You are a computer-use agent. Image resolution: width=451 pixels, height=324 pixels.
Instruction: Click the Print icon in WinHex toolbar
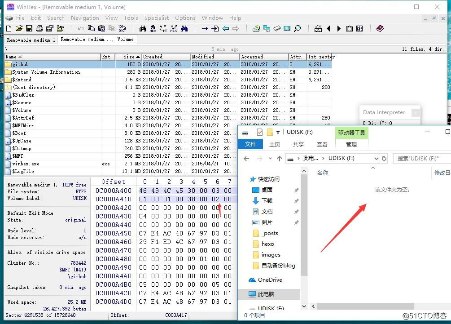pos(39,28)
